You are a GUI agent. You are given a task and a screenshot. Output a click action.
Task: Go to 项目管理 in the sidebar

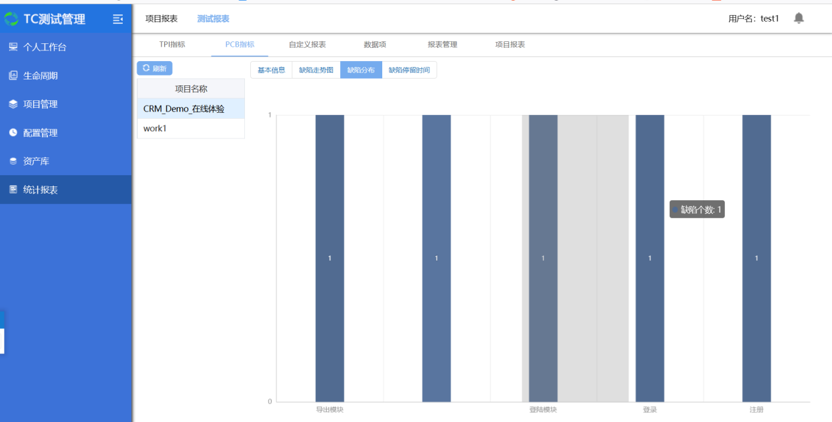coord(41,104)
